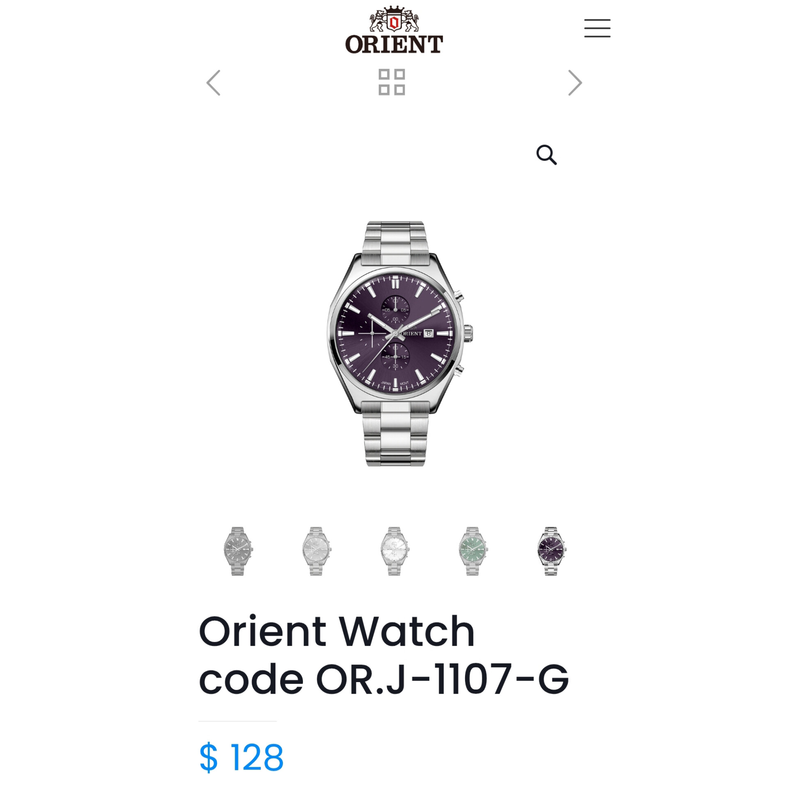Open the product grid view icon
788x788 pixels.
[x=392, y=82]
